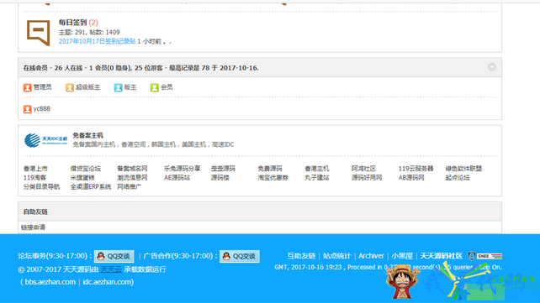Visit the AB源码网 link

coord(411,178)
